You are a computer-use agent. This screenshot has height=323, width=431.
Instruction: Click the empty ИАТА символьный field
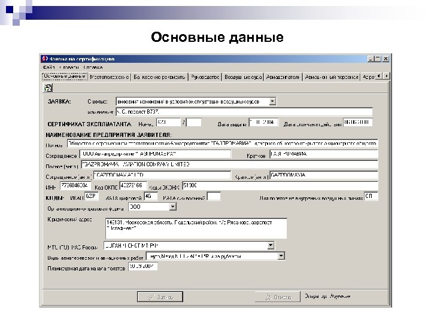(214, 196)
